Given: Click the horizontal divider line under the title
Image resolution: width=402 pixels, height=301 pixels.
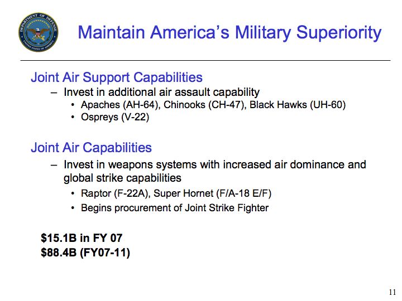Looking at the screenshot, I should click(x=205, y=61).
